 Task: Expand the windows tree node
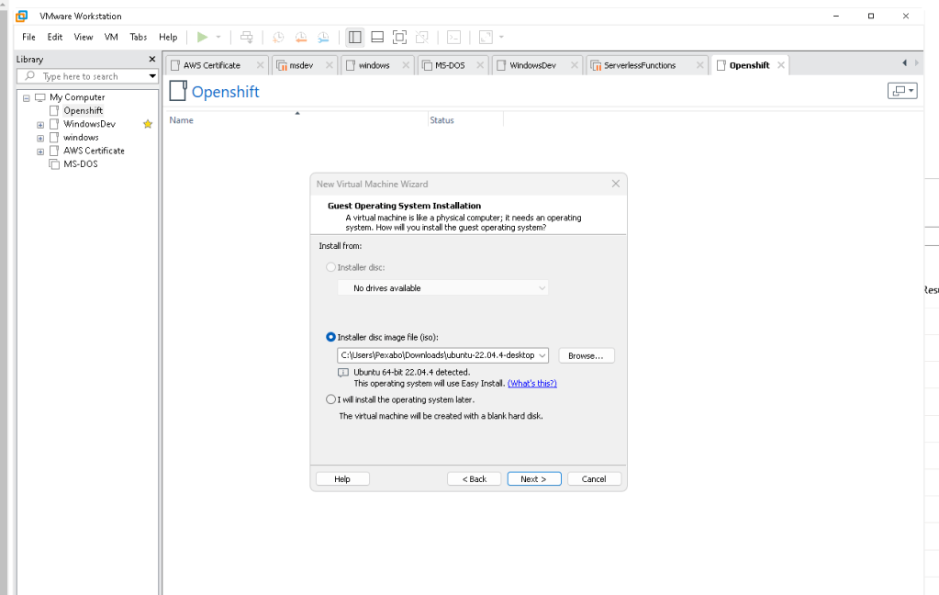coord(40,138)
